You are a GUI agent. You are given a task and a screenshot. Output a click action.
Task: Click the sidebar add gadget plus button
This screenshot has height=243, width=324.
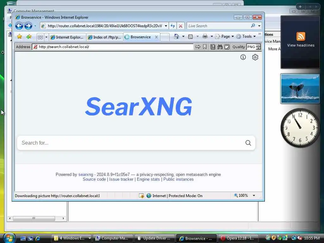pyautogui.click(x=300, y=7)
